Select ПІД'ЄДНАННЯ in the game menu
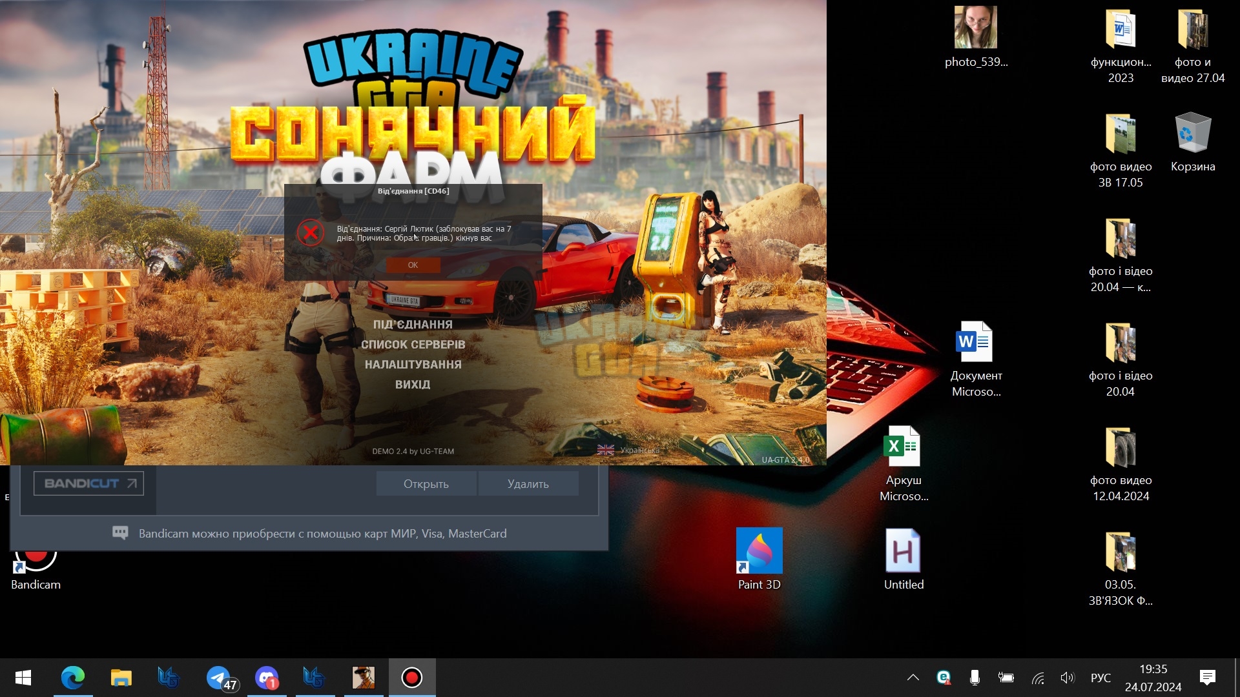 click(413, 325)
